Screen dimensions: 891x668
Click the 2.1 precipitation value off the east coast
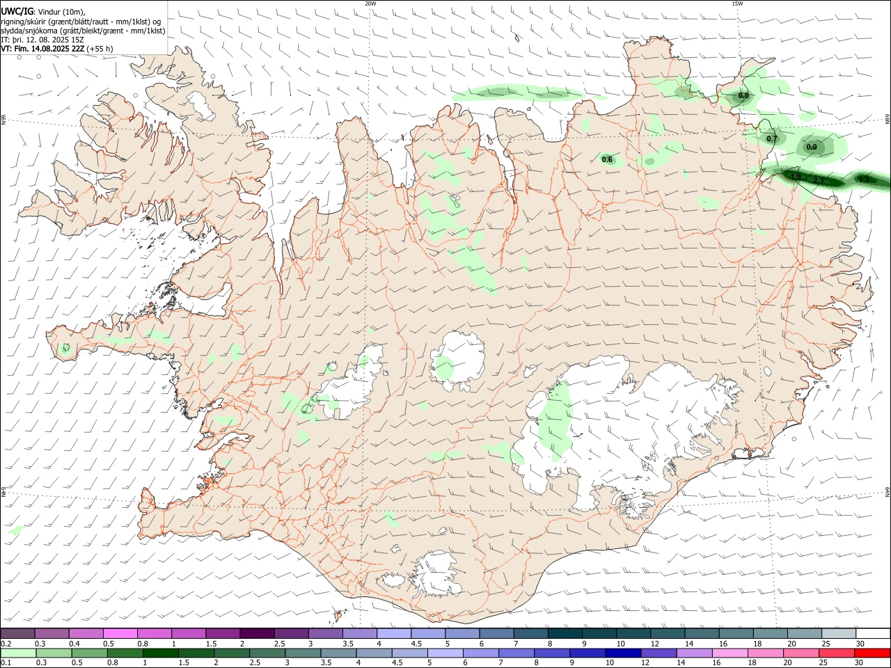(x=819, y=180)
